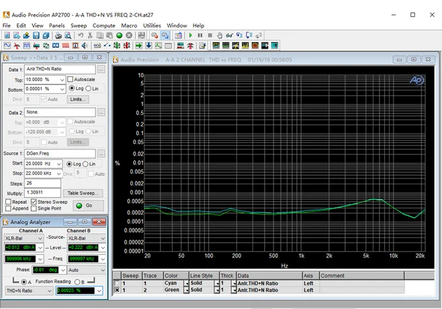Click the scissors Cut icon
The image size is (442, 309).
(x=90, y=35)
